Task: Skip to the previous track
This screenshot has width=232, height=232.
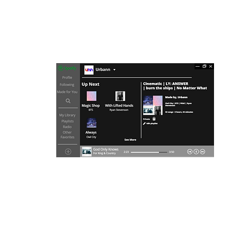Action: pyautogui.click(x=190, y=152)
